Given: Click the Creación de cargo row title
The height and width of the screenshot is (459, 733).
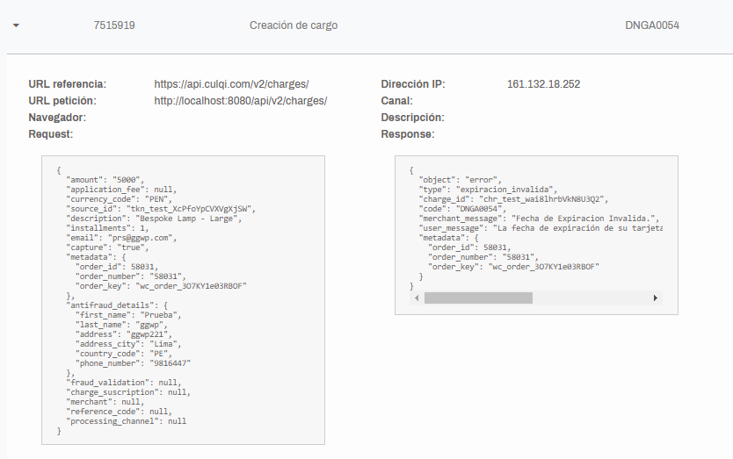Looking at the screenshot, I should (294, 25).
